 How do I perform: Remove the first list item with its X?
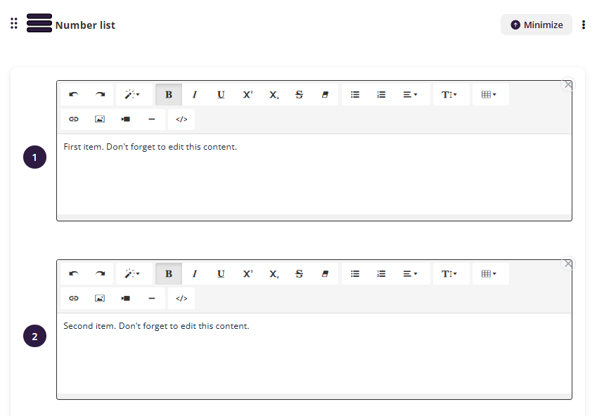point(568,84)
